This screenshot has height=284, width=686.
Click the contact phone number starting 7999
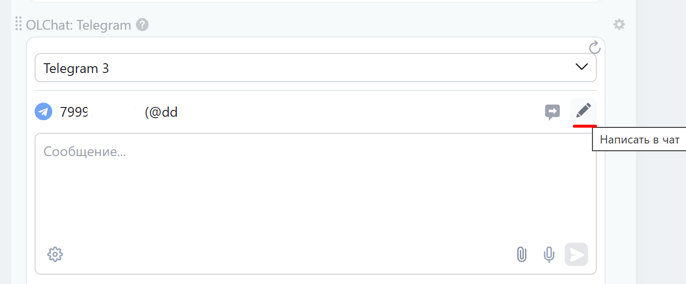click(x=73, y=112)
